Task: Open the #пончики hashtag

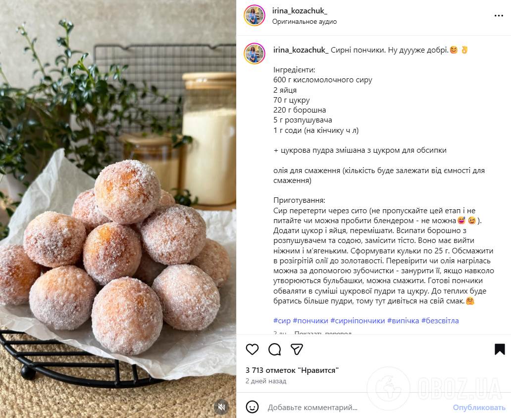Action: point(310,321)
